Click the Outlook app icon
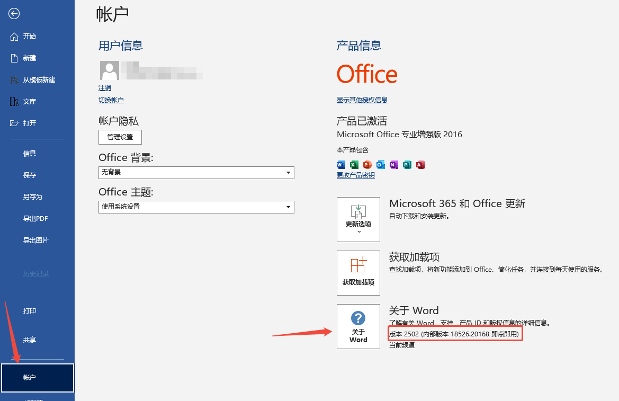 (x=381, y=165)
